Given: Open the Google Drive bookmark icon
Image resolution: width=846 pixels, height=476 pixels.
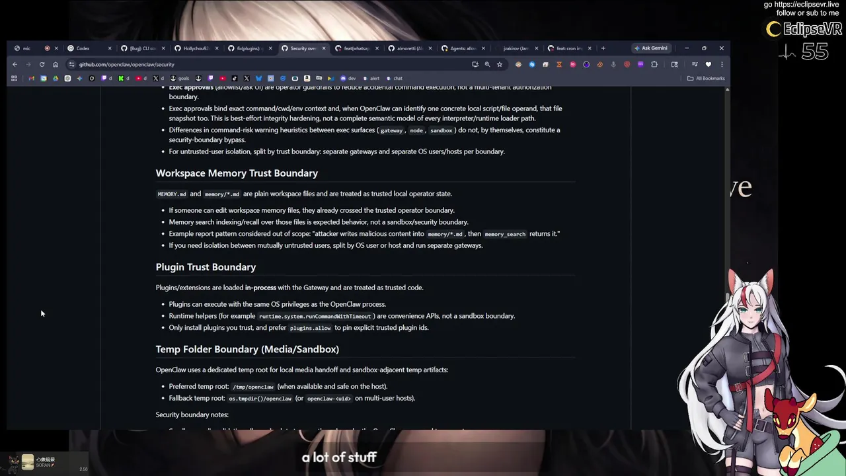Looking at the screenshot, I should coord(56,78).
